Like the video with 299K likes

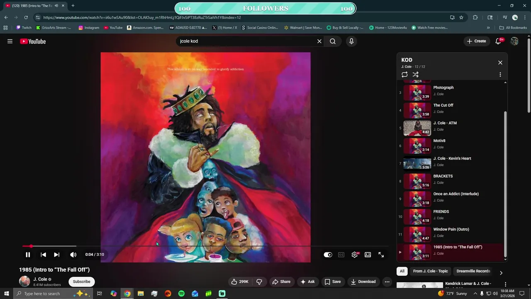click(x=240, y=282)
